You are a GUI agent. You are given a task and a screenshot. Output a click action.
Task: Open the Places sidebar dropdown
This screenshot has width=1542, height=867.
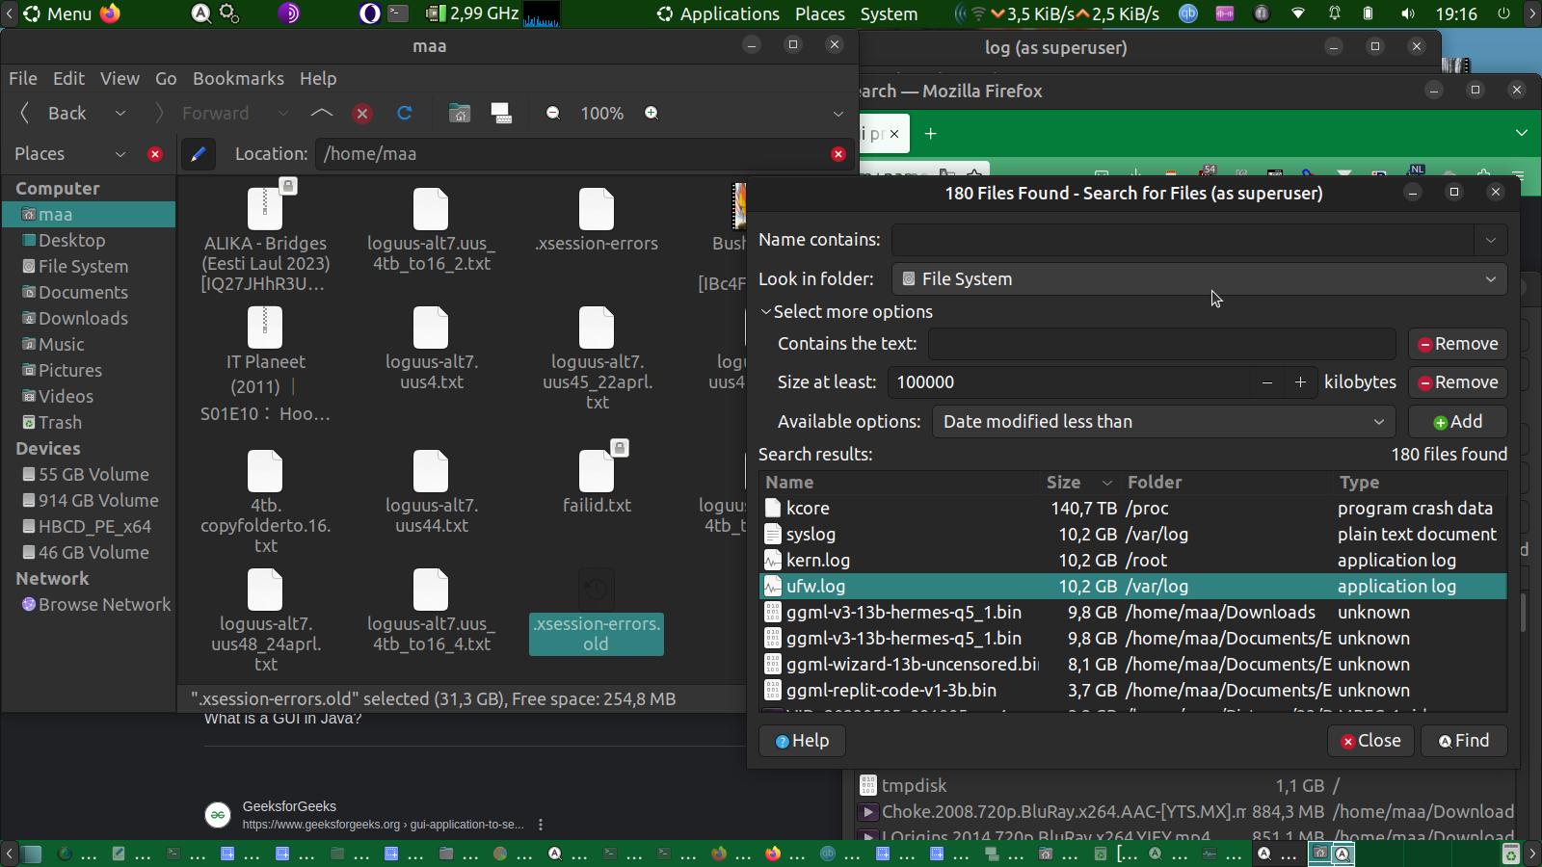[x=120, y=154]
